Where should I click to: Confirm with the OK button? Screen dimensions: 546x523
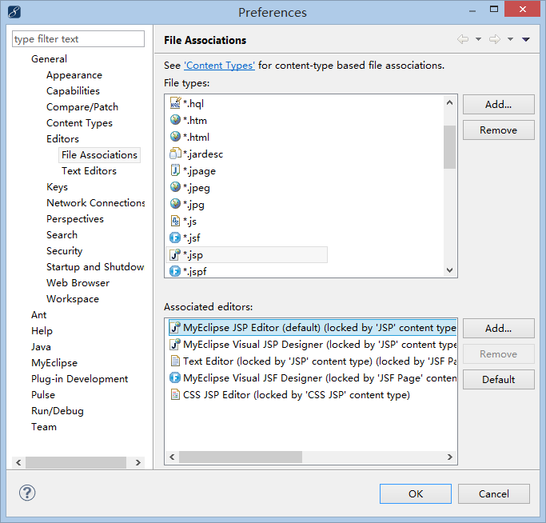[416, 493]
